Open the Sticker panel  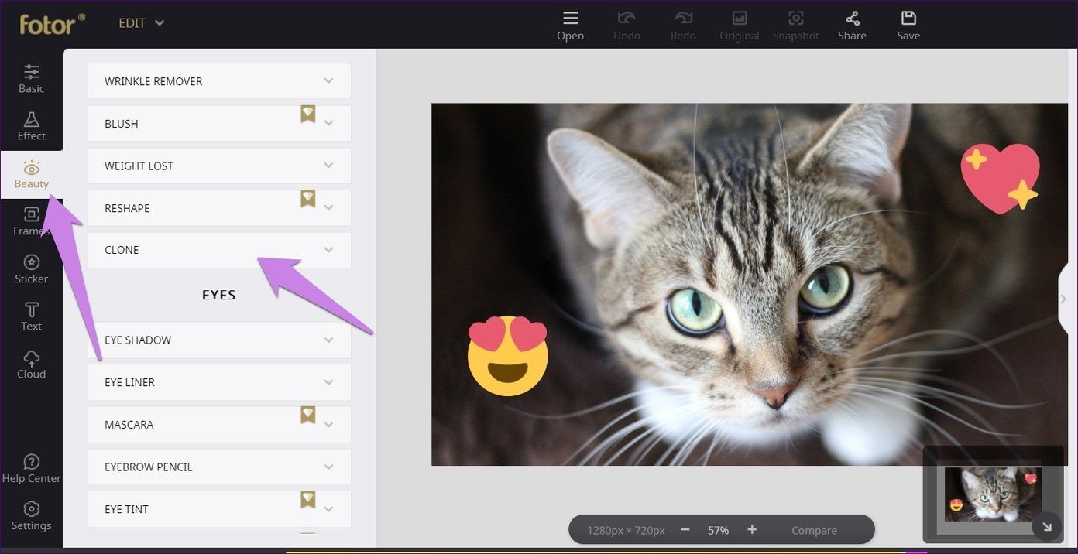[x=31, y=268]
